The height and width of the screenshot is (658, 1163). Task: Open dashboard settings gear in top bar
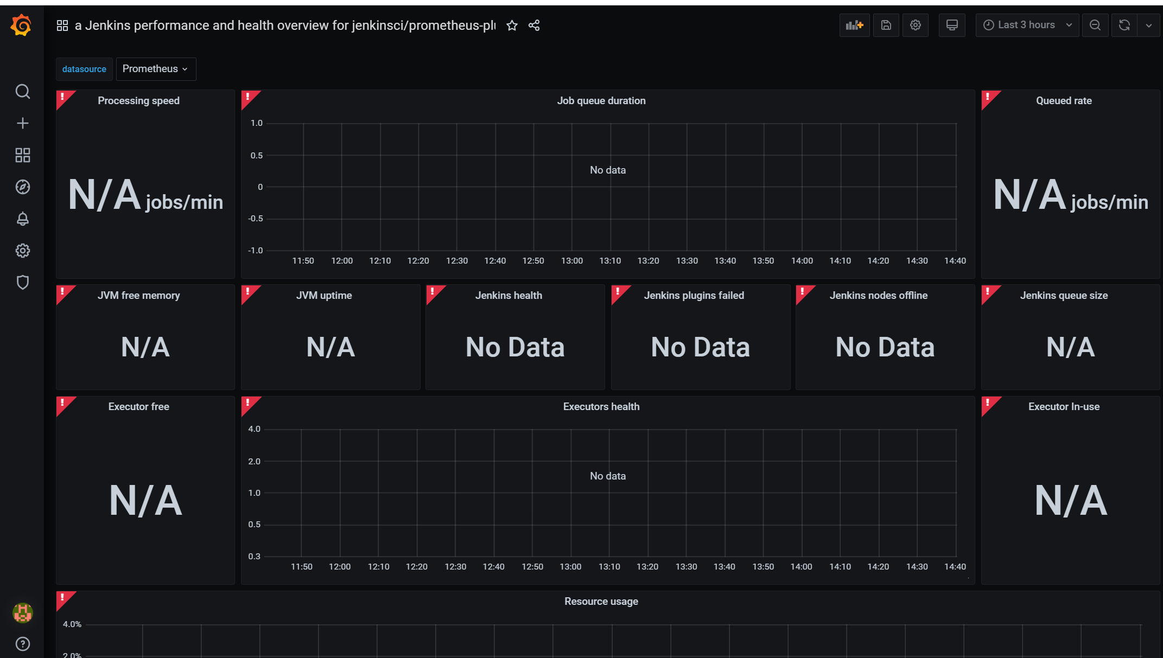coord(915,25)
